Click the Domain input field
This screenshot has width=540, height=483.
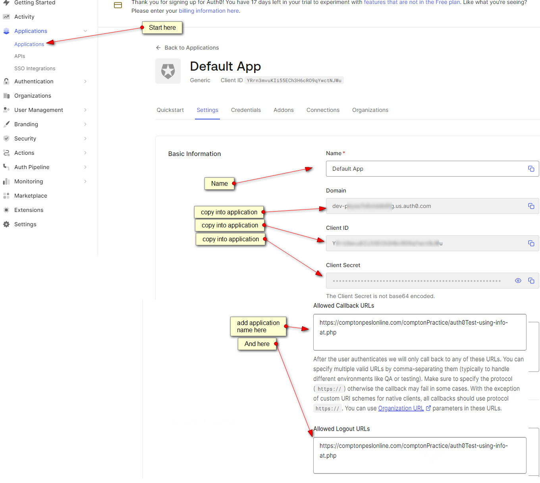click(x=432, y=206)
